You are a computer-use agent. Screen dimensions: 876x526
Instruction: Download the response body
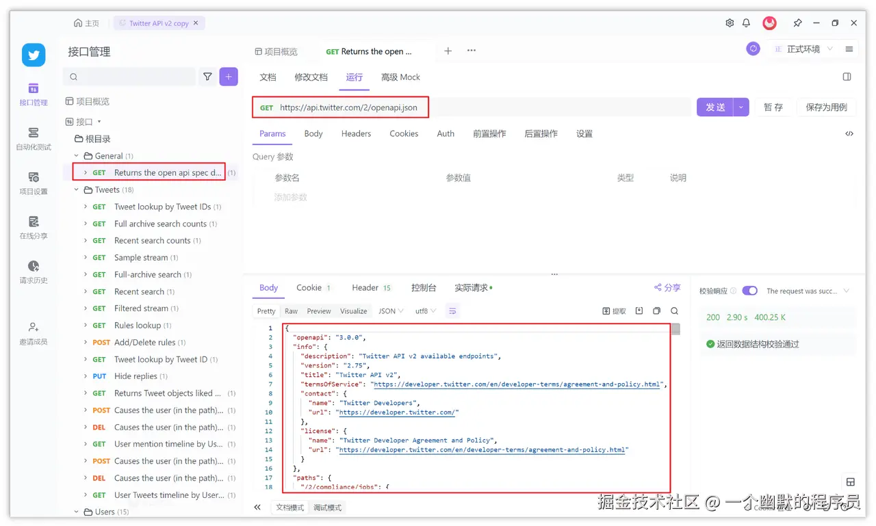point(639,311)
